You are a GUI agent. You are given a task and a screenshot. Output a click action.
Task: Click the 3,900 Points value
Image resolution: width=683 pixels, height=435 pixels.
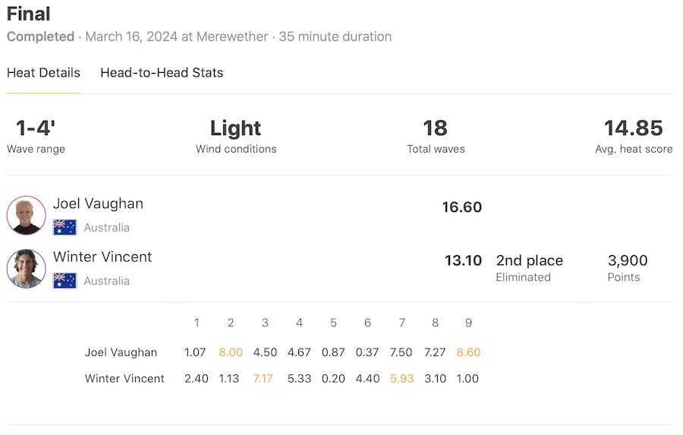(x=628, y=261)
